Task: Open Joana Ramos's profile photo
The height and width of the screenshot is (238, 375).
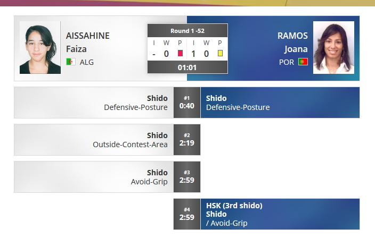Action: tap(333, 48)
